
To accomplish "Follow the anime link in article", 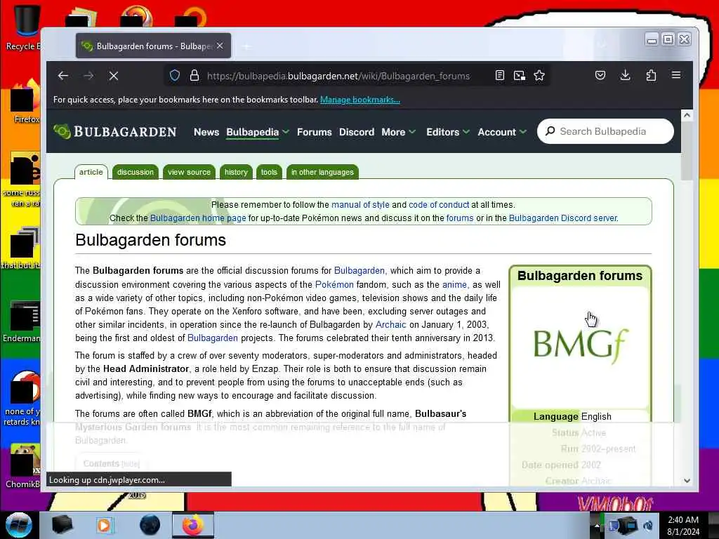I will point(454,284).
